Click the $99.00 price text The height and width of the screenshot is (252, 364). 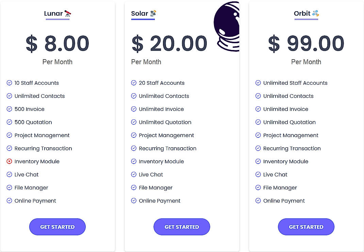306,44
